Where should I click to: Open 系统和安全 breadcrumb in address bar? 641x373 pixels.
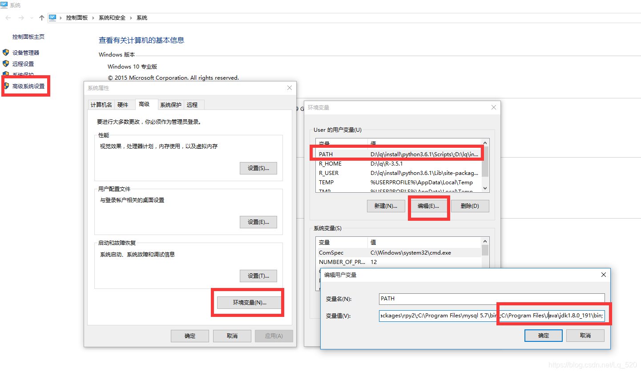pyautogui.click(x=112, y=18)
